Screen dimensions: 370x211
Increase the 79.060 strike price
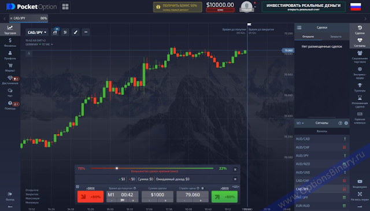tap(201, 201)
